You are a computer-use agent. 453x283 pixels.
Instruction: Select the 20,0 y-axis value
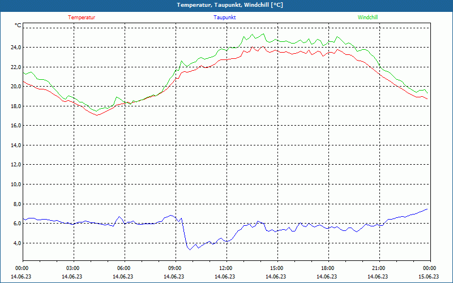point(16,87)
